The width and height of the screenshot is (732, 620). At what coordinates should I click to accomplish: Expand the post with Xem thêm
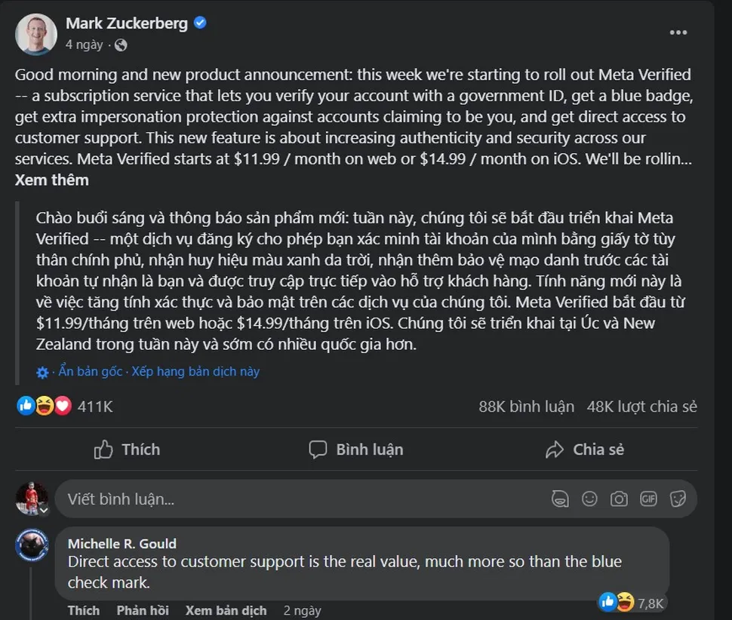click(51, 180)
